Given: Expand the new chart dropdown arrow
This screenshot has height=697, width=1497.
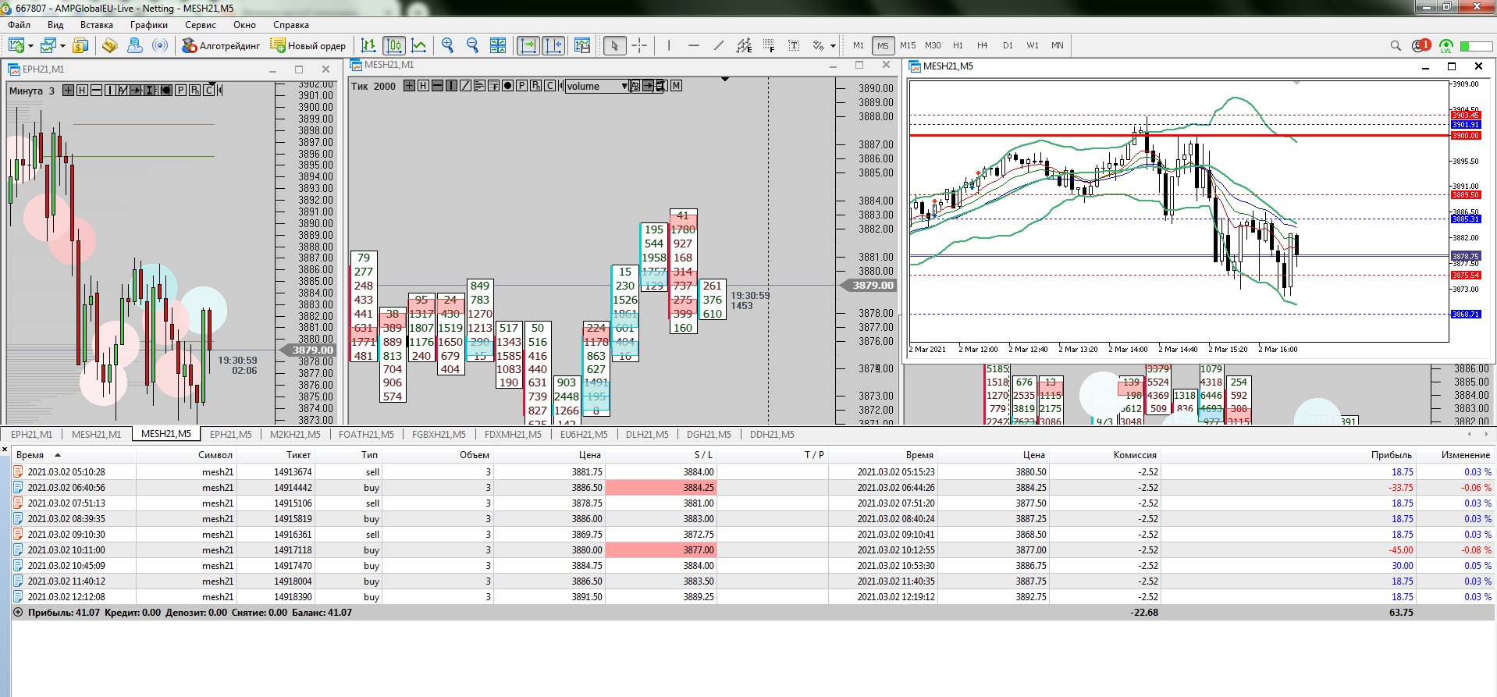Looking at the screenshot, I should [x=30, y=46].
